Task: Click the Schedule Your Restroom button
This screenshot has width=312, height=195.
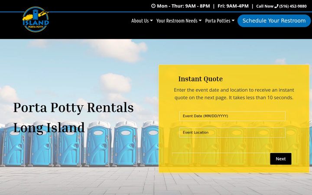Action: click(x=274, y=21)
